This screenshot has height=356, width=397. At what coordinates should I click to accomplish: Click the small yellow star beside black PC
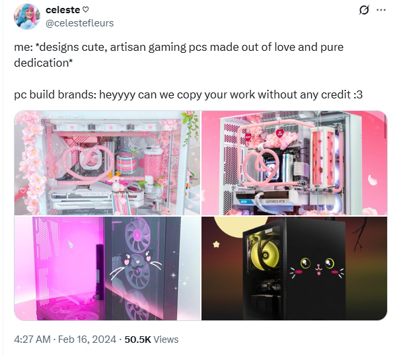coord(216,244)
